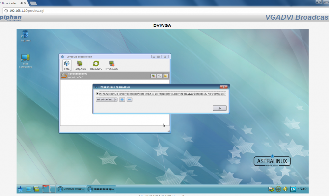The width and height of the screenshot is (329, 196).
Task: Click the volume tray icon
Action: click(285, 189)
